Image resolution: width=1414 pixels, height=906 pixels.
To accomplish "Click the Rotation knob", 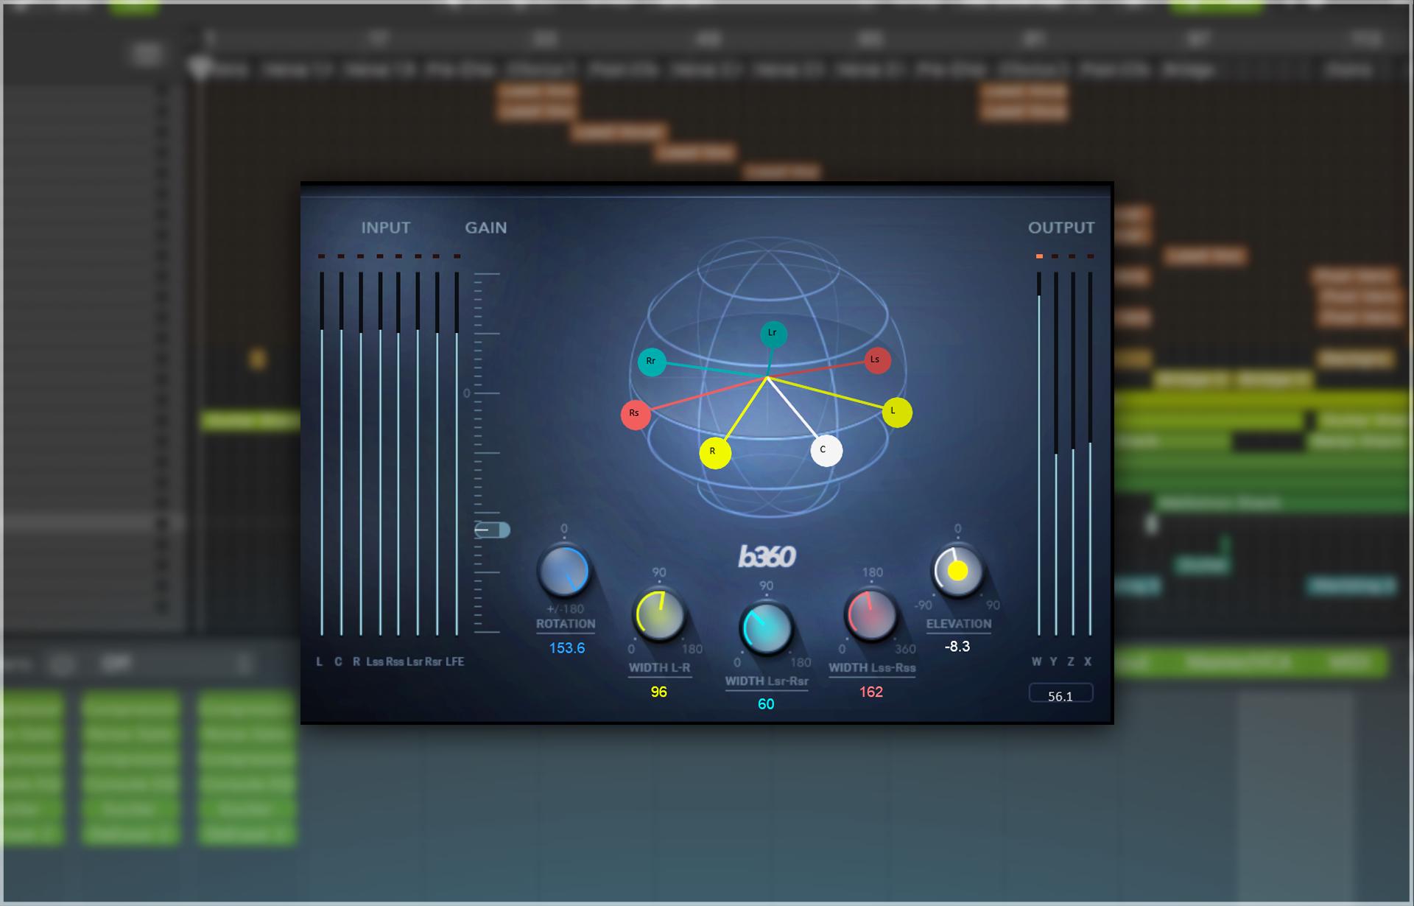I will tap(564, 572).
